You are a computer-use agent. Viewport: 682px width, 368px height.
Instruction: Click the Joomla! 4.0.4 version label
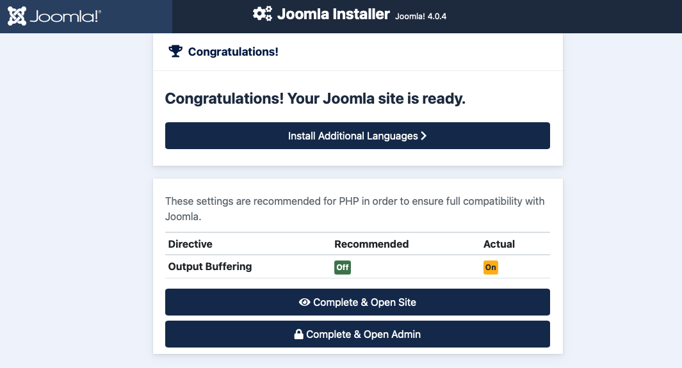[421, 17]
